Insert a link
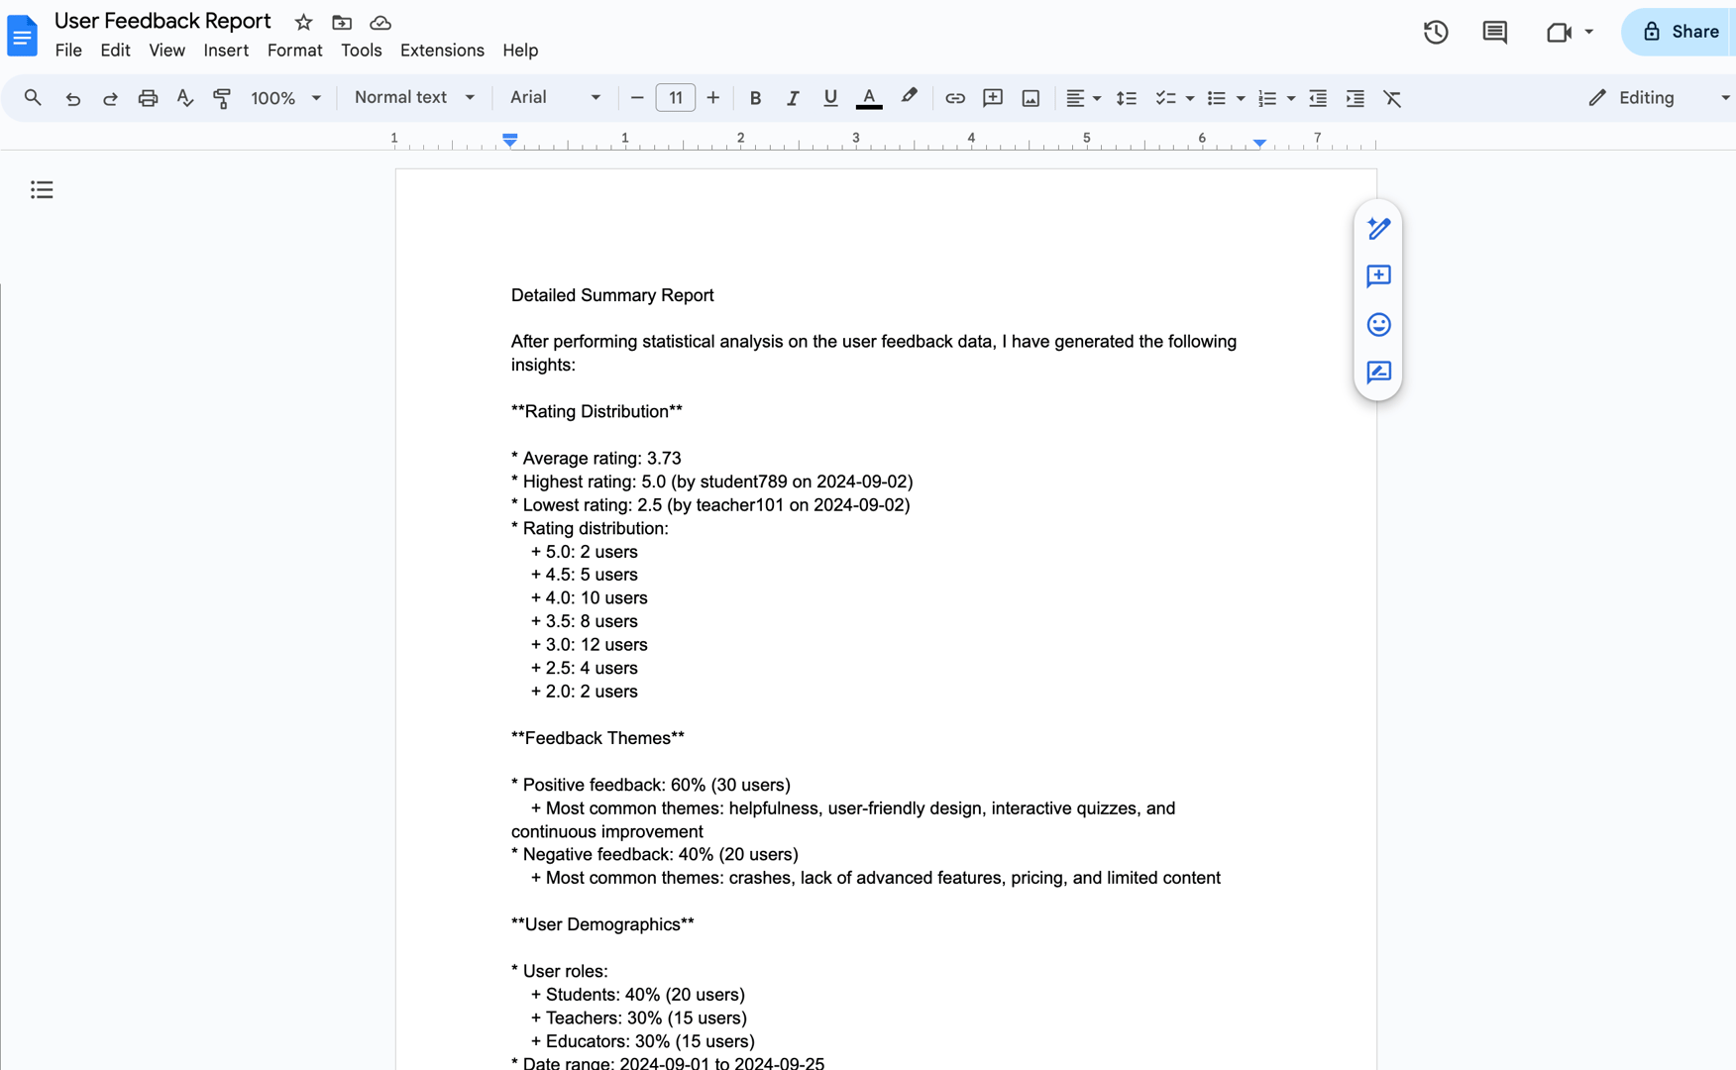Viewport: 1736px width, 1070px height. [955, 98]
